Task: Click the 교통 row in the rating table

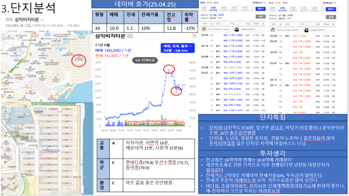Action: click(x=146, y=149)
